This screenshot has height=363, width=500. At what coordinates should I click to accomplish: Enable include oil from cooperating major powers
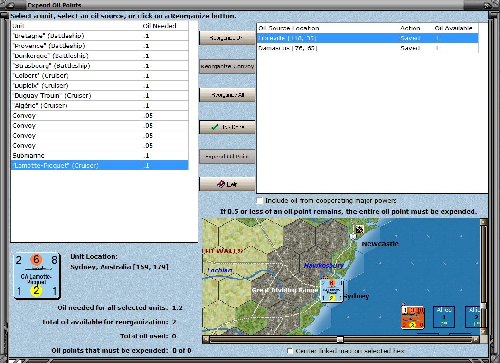[260, 201]
